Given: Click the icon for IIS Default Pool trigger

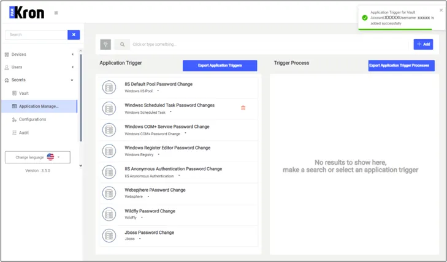Looking at the screenshot, I should coord(109,87).
